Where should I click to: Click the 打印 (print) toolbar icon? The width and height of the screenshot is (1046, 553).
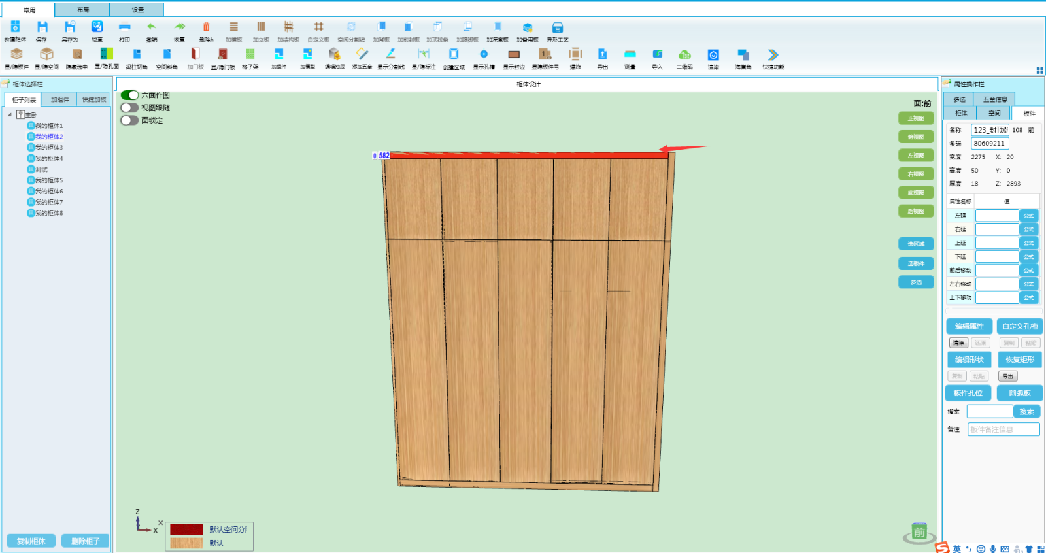pos(124,27)
